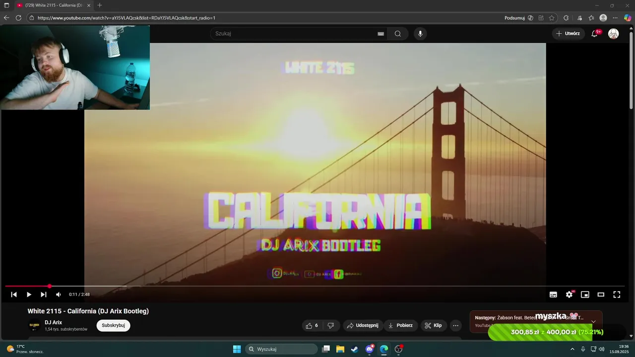Open weather widget showing 17°C
Viewport: 635px width, 357px height.
click(x=25, y=349)
